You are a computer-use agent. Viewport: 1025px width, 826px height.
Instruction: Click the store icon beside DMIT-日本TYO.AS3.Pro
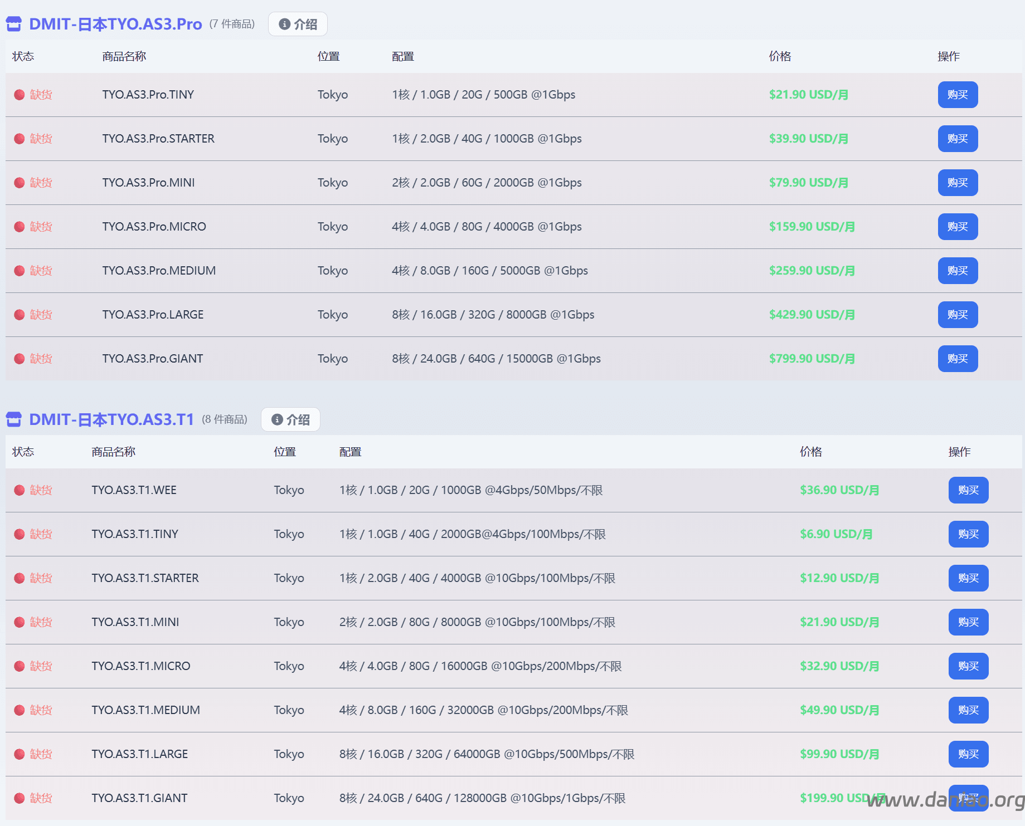click(x=14, y=24)
